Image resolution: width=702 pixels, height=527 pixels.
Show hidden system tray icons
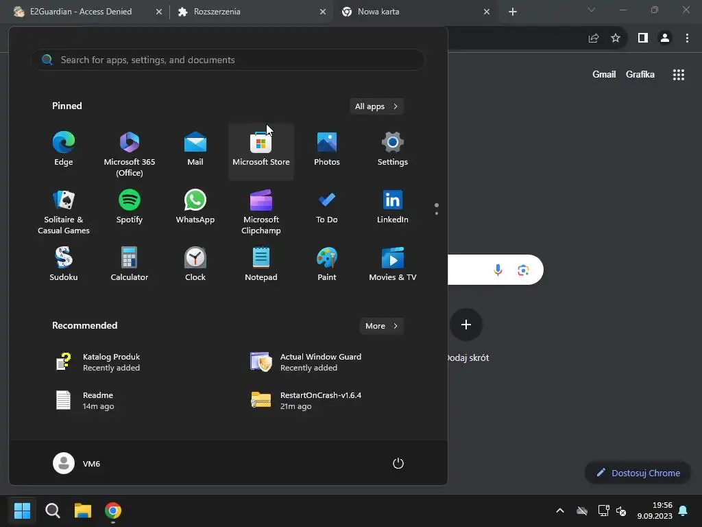(x=559, y=511)
